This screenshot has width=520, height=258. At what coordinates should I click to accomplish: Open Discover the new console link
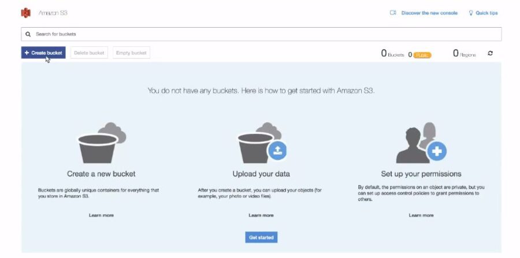coord(429,13)
